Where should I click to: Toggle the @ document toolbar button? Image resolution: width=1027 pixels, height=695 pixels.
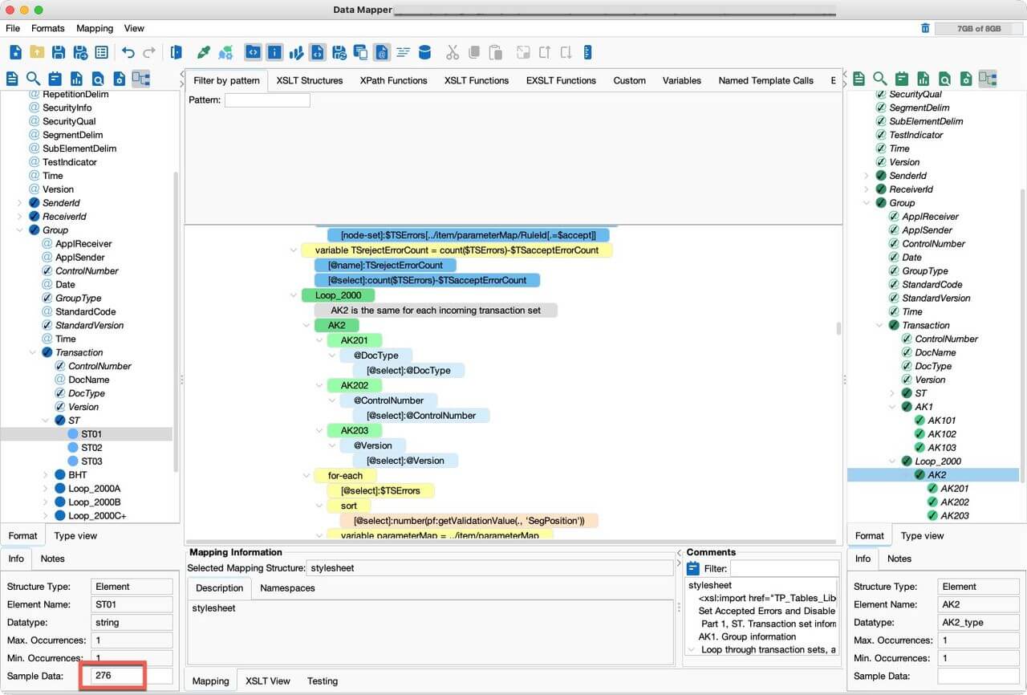point(382,52)
